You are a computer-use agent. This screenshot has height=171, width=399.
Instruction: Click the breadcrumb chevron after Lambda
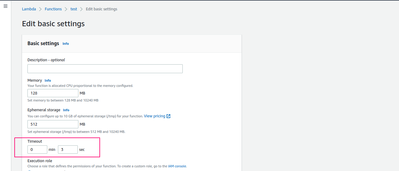pyautogui.click(x=40, y=9)
